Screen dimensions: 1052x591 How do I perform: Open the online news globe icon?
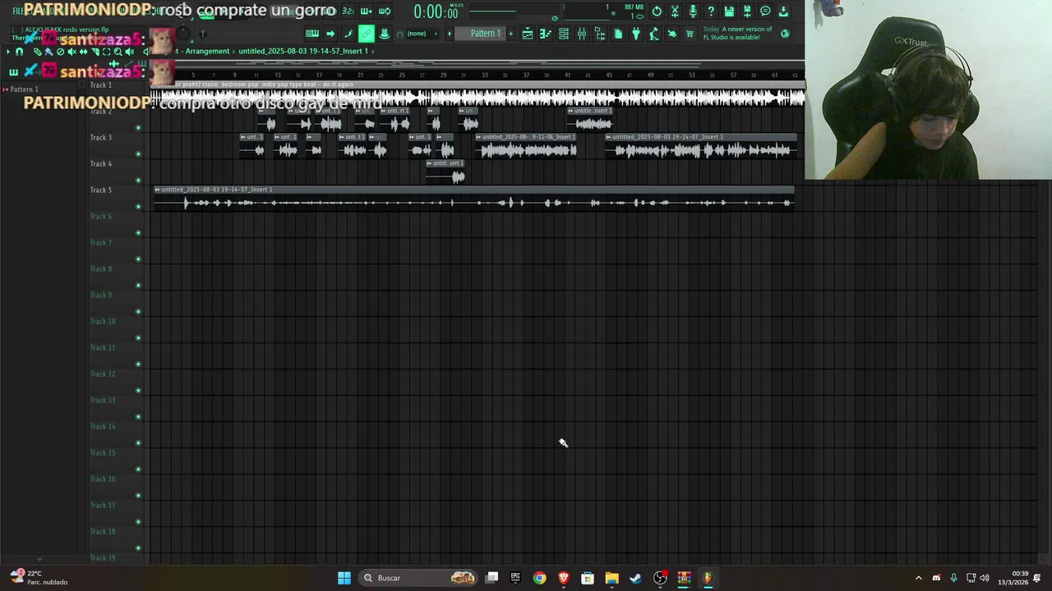(785, 34)
